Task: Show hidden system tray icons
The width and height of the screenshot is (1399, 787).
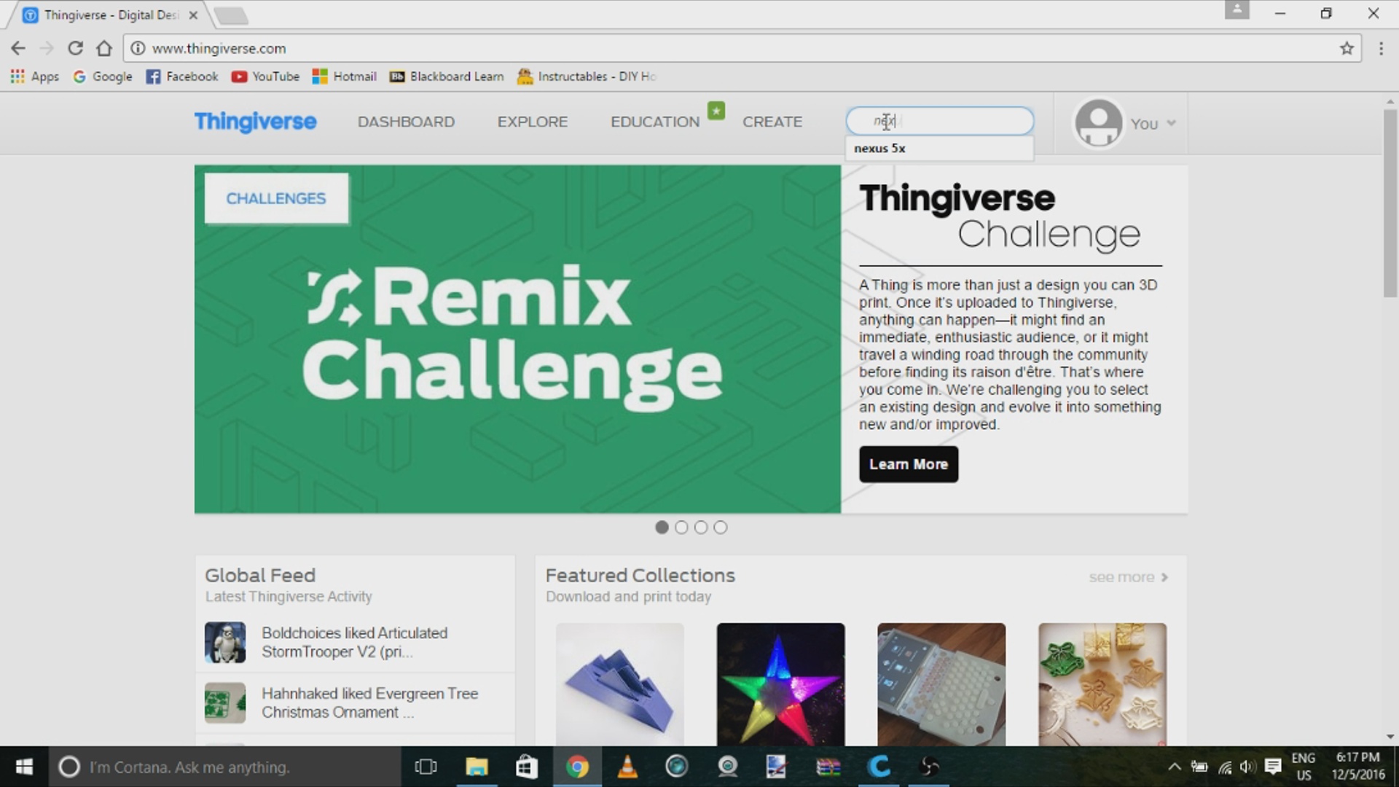Action: coord(1174,767)
